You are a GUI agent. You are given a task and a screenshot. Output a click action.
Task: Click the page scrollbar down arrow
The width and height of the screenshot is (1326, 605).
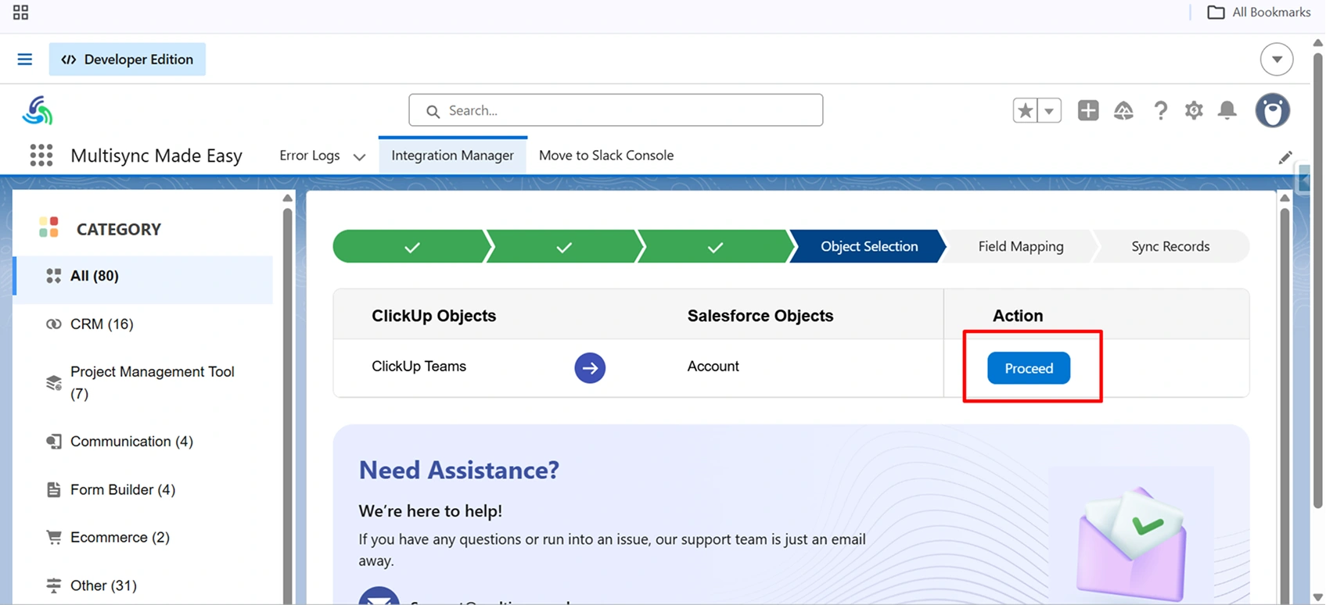(x=1318, y=597)
